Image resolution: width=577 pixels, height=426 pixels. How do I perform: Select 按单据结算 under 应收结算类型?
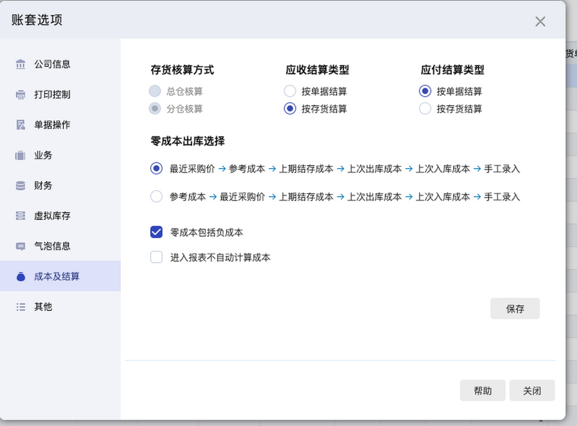point(290,92)
